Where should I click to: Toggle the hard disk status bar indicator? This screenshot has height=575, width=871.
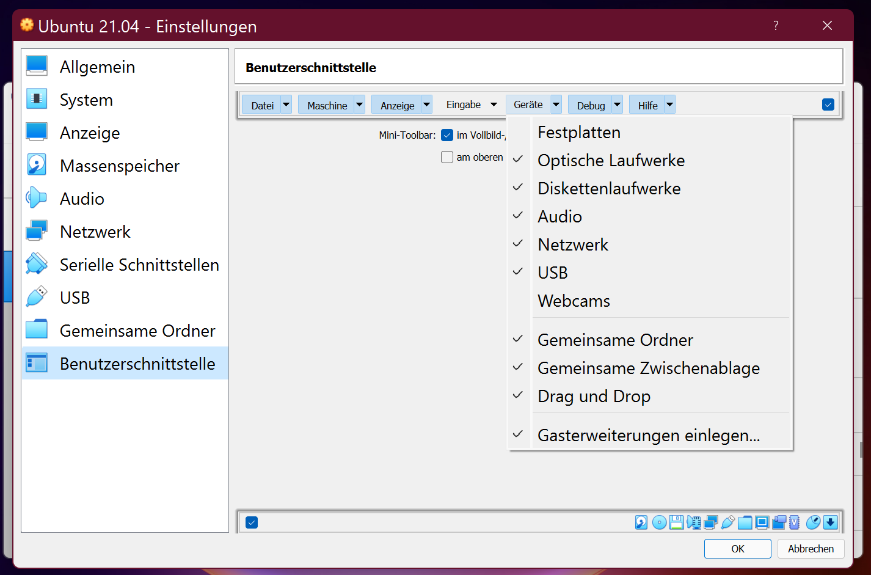pyautogui.click(x=641, y=522)
